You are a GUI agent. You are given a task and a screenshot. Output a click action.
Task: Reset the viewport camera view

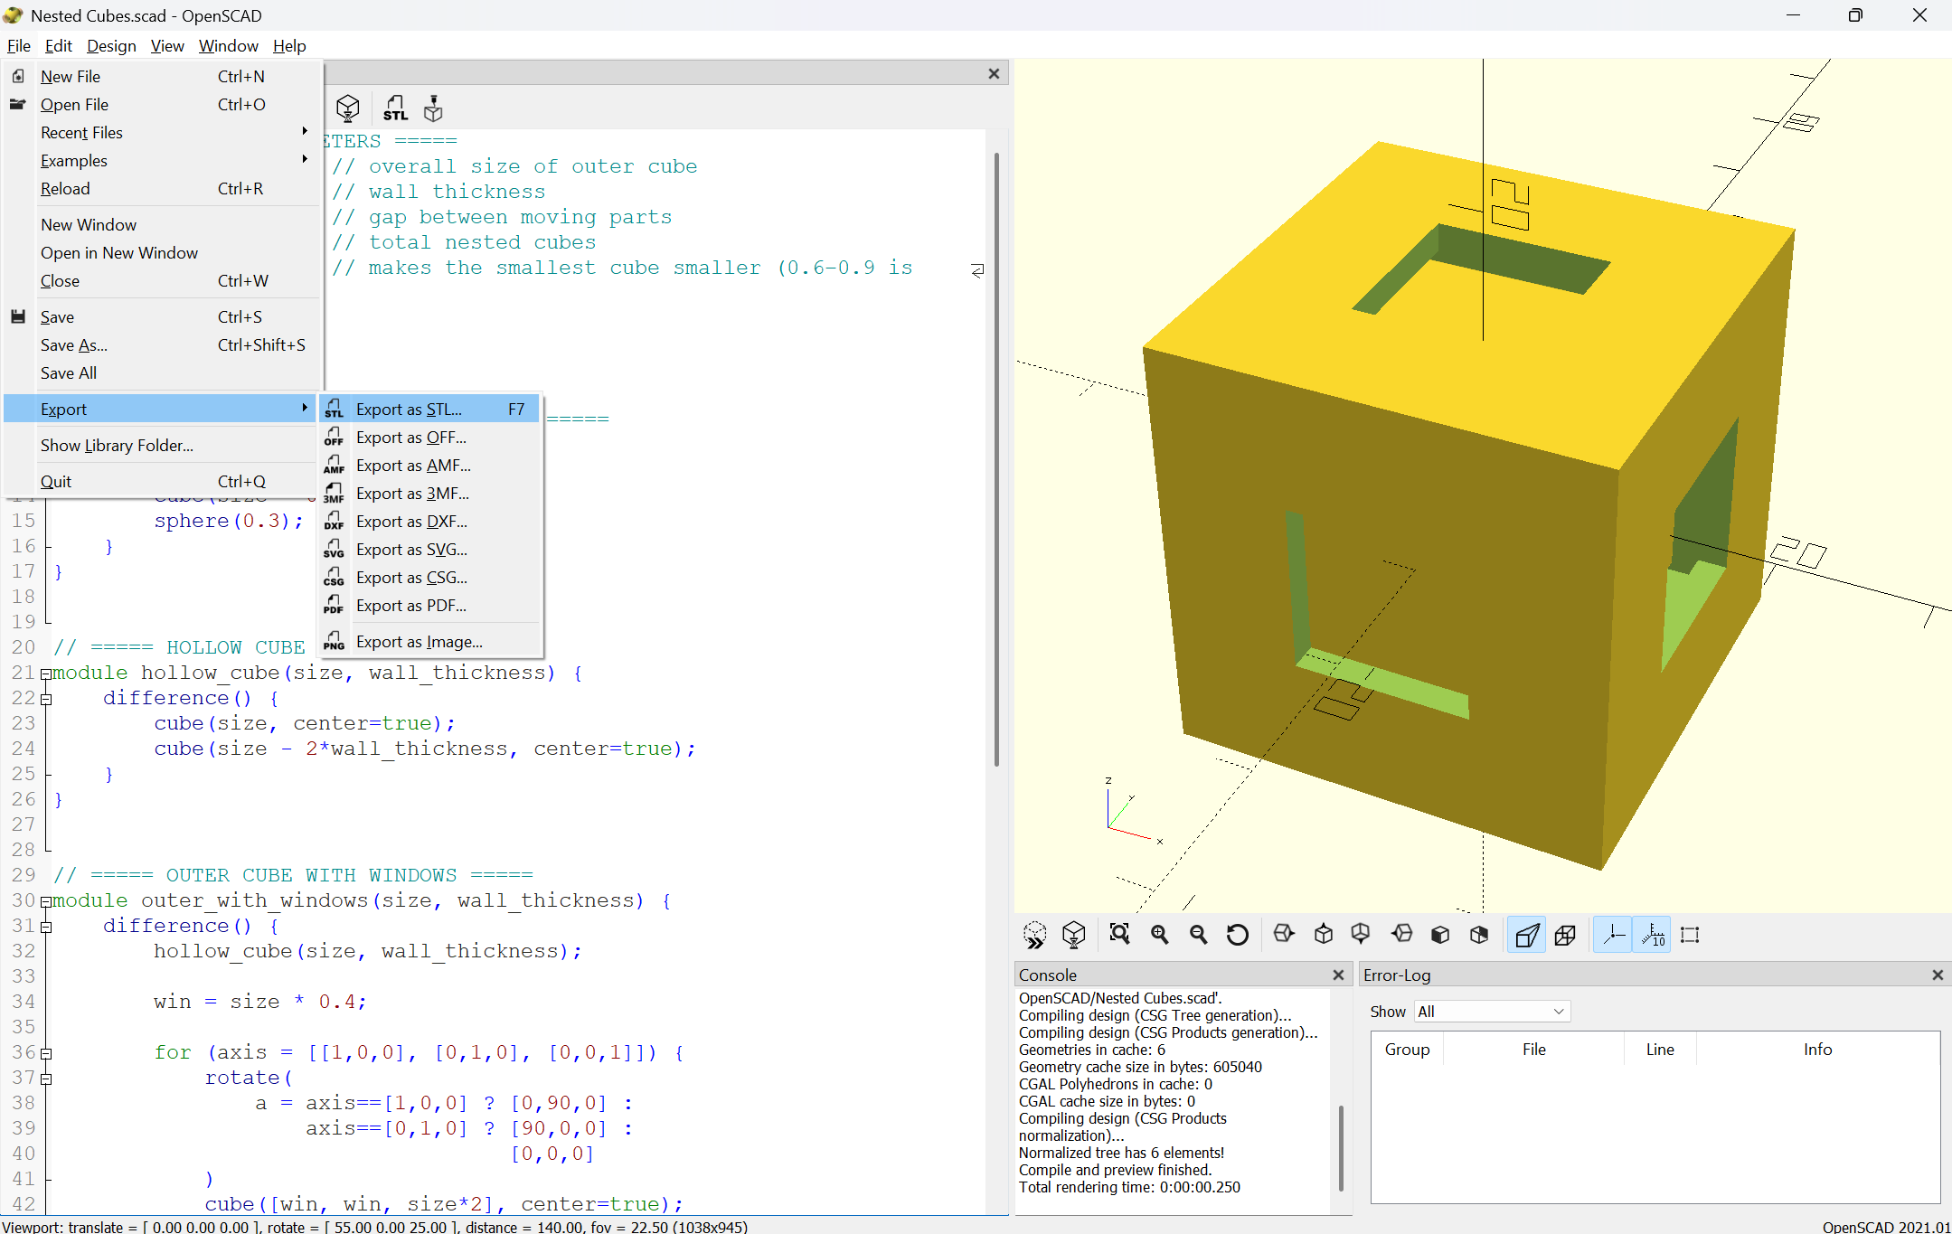[x=1238, y=934]
